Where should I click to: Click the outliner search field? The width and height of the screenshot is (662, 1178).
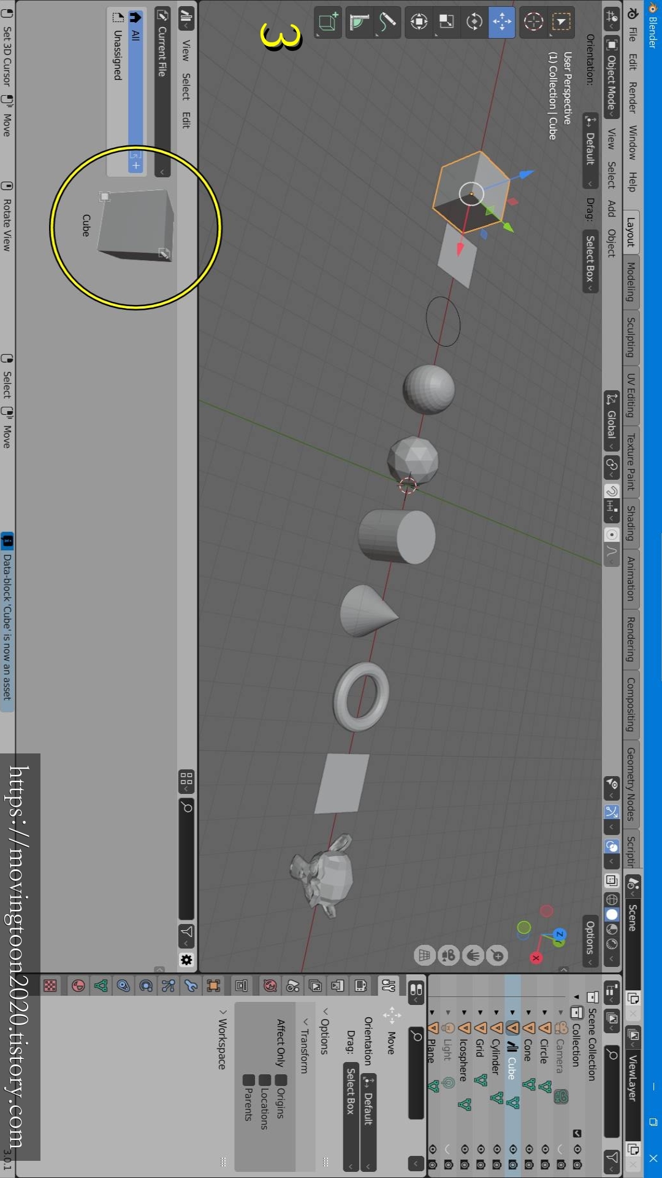(612, 1093)
